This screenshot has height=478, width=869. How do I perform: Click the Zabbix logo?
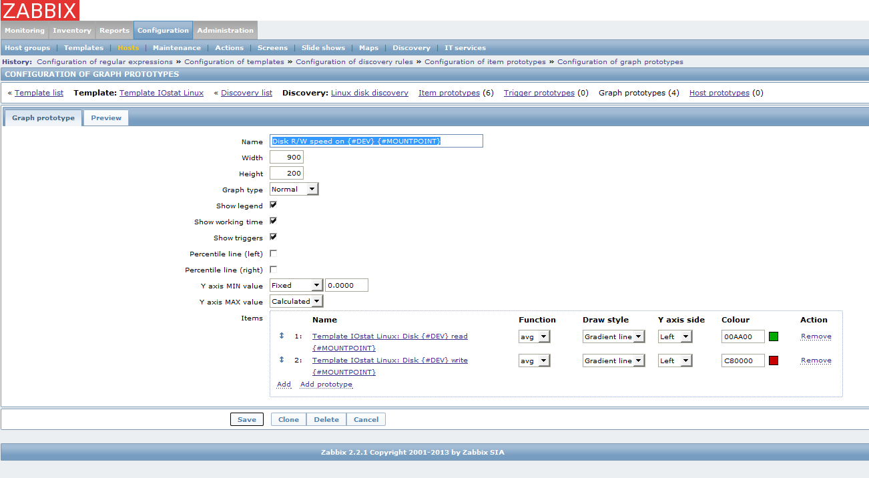pyautogui.click(x=40, y=10)
